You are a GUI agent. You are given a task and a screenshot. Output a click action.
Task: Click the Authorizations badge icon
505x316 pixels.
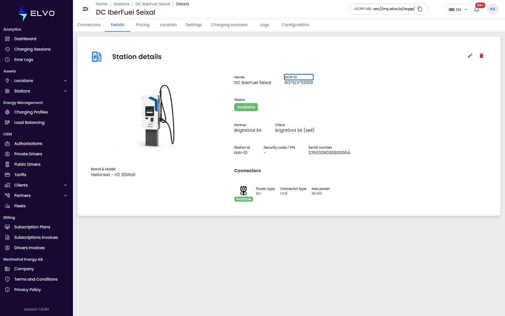(7, 143)
